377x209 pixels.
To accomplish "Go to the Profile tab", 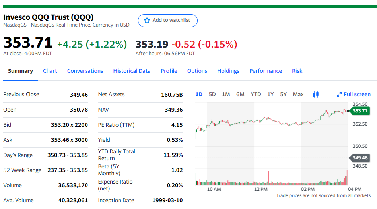I will tap(169, 71).
